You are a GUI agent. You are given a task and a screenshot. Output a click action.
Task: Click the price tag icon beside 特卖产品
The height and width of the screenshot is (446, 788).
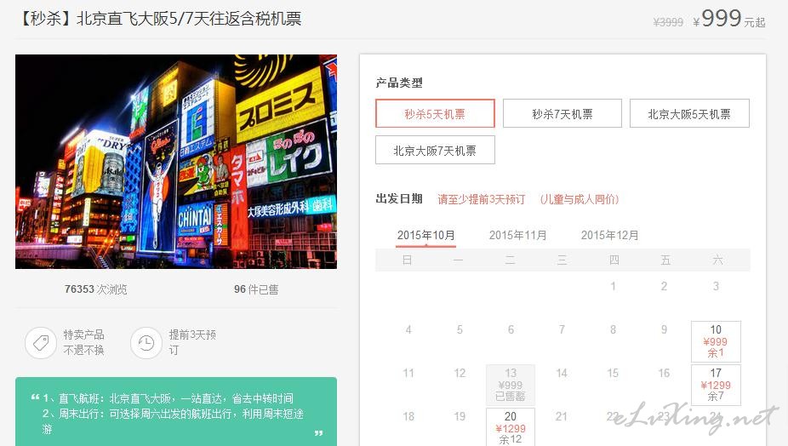[x=41, y=343]
